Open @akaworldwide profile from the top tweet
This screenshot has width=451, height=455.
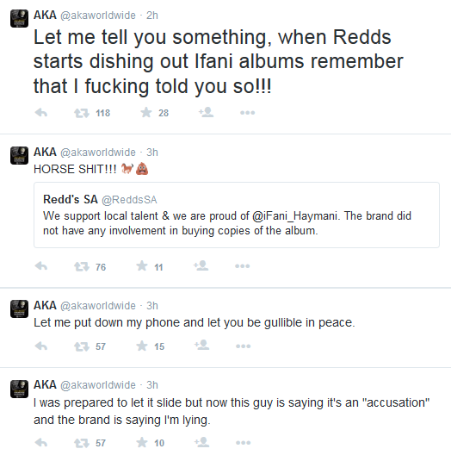[97, 16]
